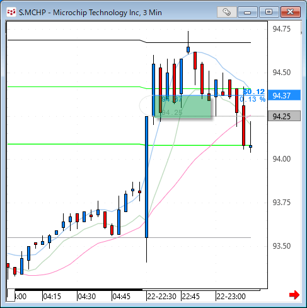Click the 04:30 time axis label

86,297
